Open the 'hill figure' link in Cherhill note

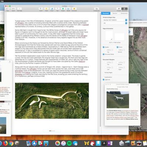[x=126, y=111]
